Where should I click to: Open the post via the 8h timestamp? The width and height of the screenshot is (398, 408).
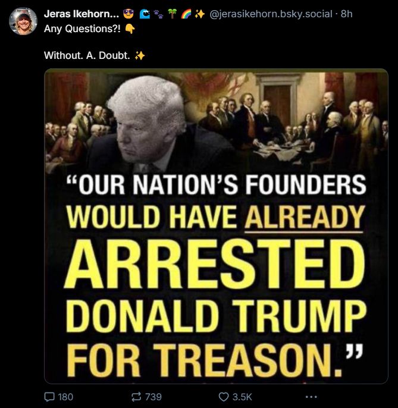click(346, 14)
